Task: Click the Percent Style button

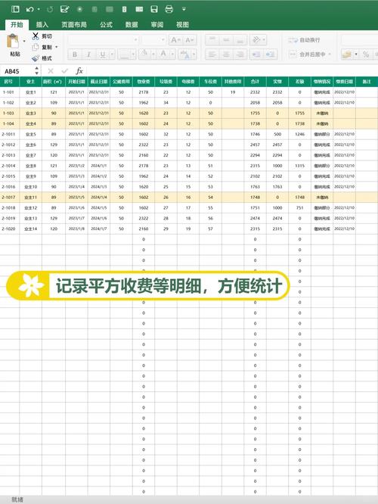Action: pos(366,54)
